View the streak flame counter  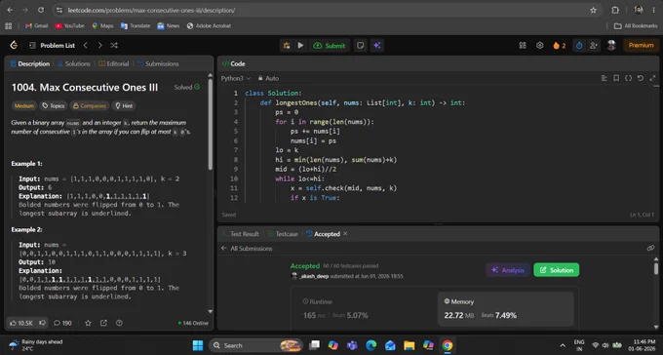click(560, 45)
